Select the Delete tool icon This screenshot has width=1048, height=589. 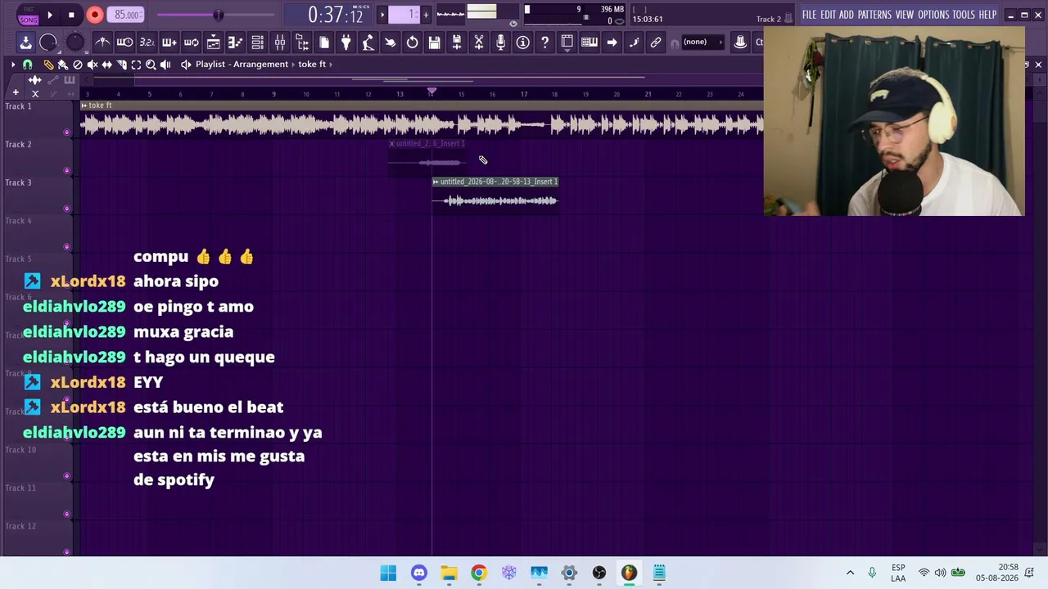click(78, 64)
